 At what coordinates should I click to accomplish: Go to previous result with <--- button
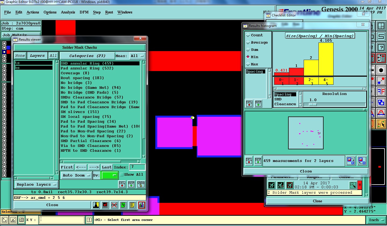81,167
